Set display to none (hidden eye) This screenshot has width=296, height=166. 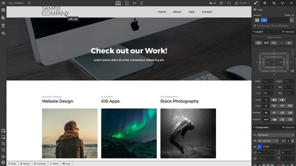pyautogui.click(x=289, y=43)
